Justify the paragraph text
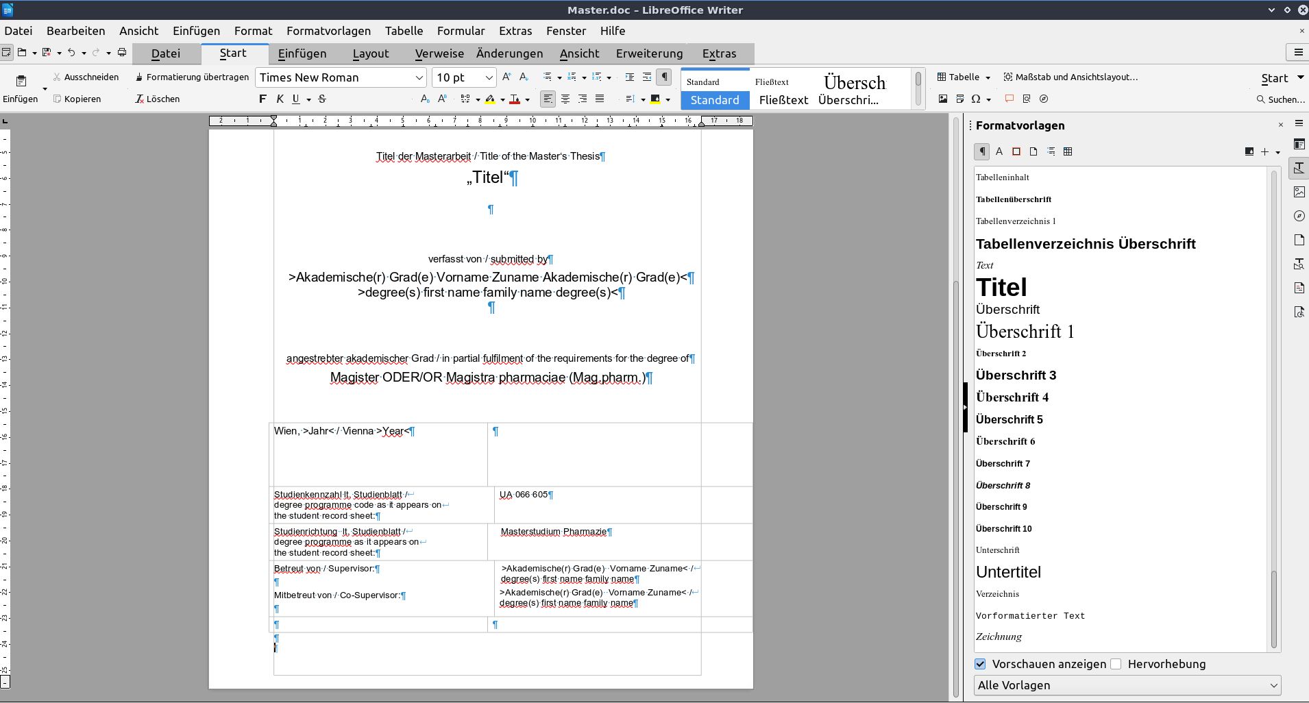This screenshot has height=703, width=1309. click(x=600, y=99)
